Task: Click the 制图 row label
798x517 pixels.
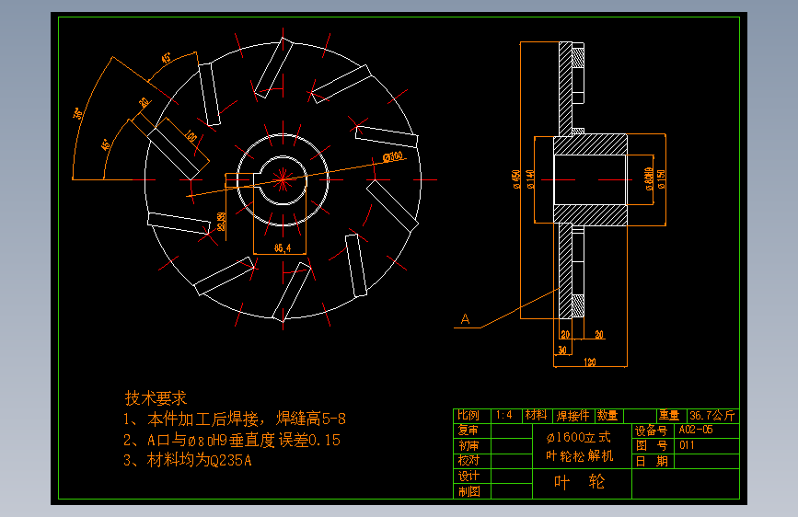Action: [x=468, y=491]
